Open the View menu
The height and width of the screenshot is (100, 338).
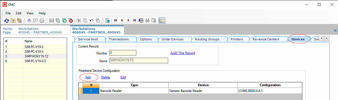click(x=30, y=13)
